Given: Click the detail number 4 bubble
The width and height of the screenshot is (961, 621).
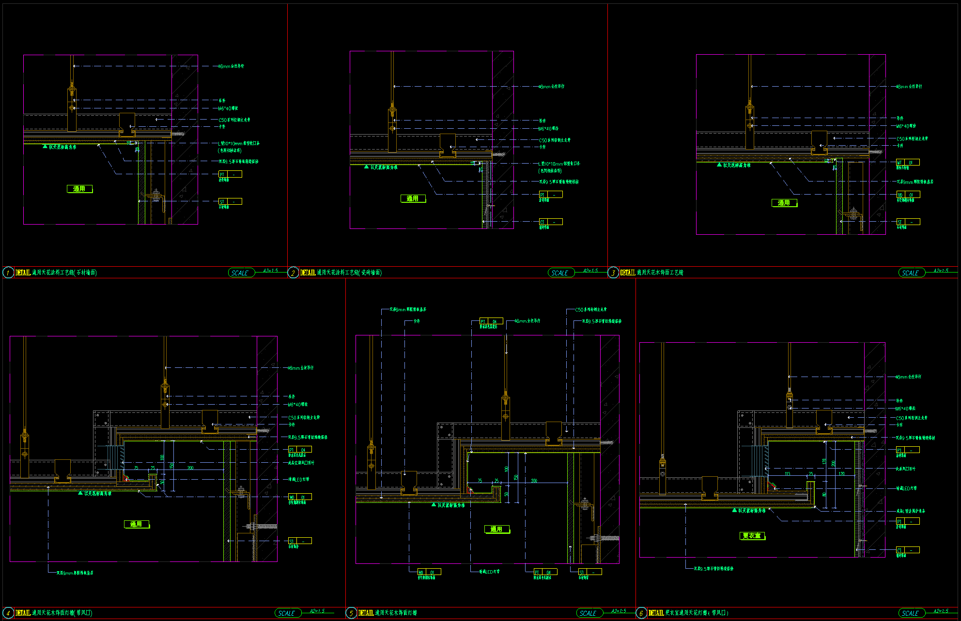Looking at the screenshot, I should pyautogui.click(x=8, y=613).
